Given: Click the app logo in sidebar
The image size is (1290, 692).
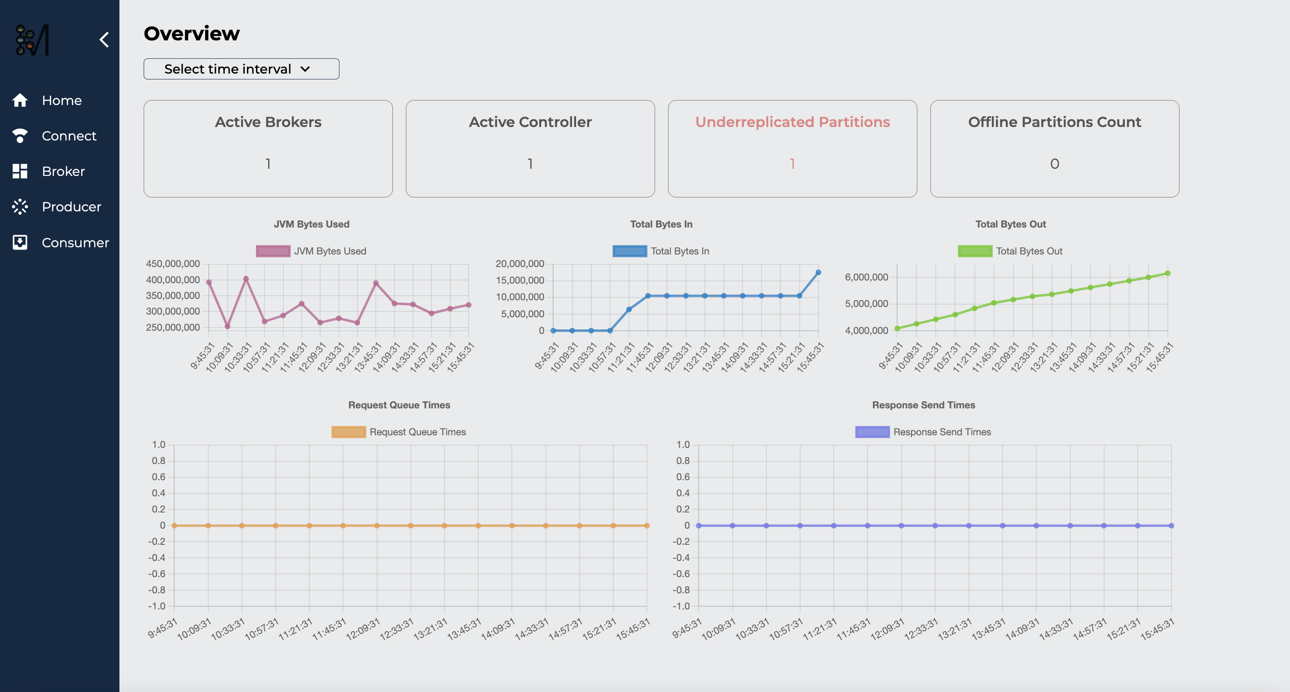Looking at the screenshot, I should [32, 40].
